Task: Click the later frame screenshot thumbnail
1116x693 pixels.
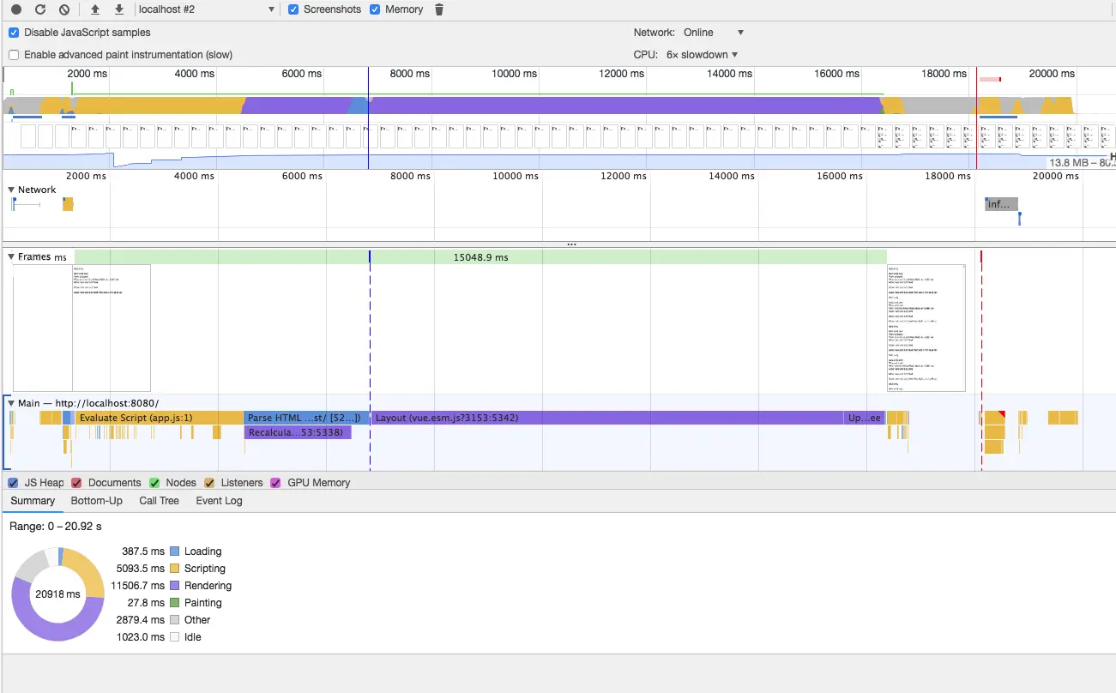Action: [x=926, y=328]
